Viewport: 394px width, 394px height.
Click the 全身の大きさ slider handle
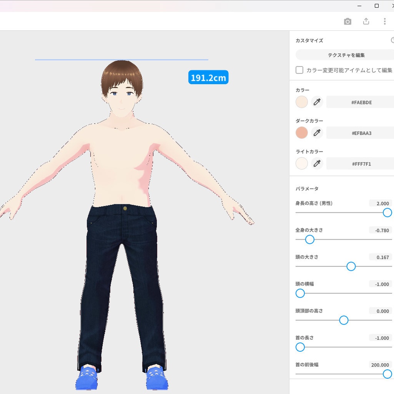[x=310, y=239]
